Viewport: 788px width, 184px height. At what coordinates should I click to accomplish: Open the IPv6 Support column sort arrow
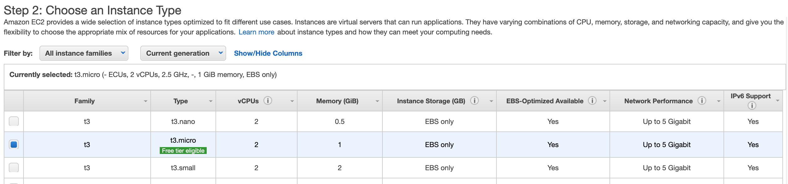tap(777, 101)
